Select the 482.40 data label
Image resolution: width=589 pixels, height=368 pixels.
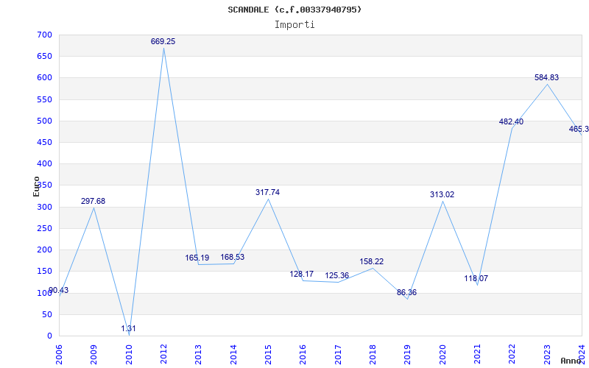coord(511,121)
